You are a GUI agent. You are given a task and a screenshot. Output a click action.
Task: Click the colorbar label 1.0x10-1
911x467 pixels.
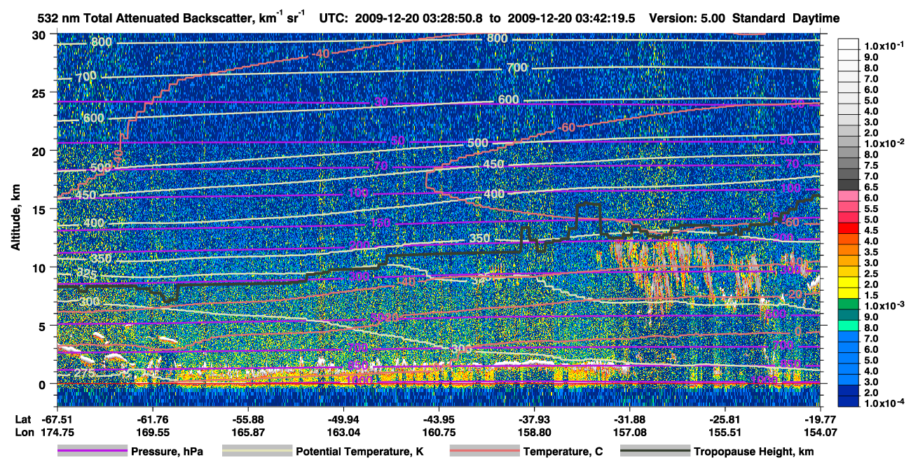click(x=884, y=46)
